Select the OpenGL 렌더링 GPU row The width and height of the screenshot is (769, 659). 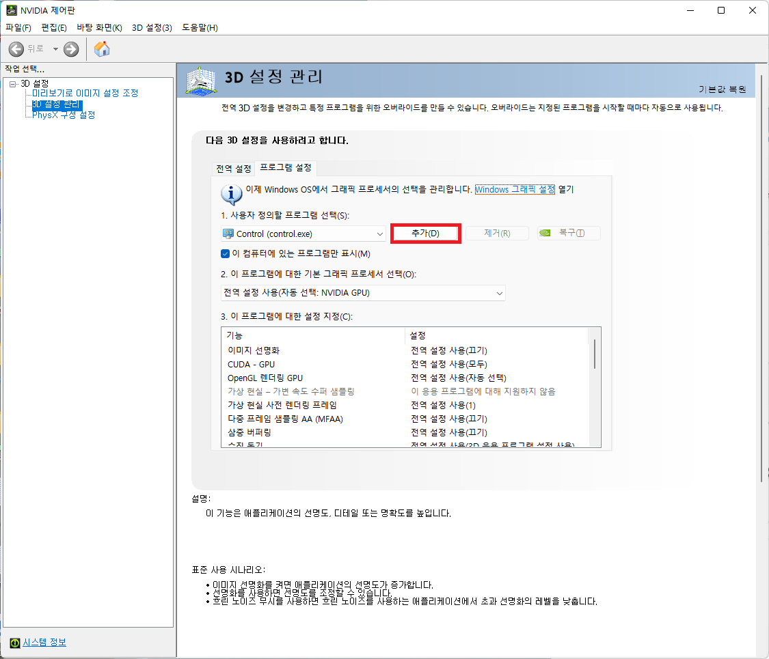coord(404,378)
